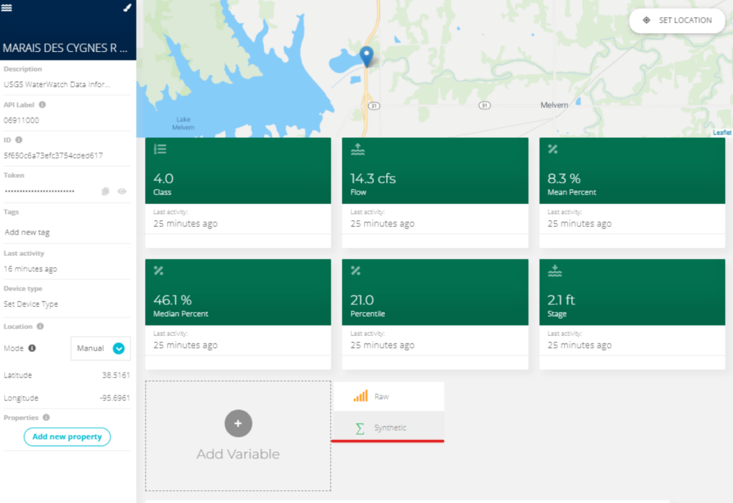Click the blue map location pin

366,56
